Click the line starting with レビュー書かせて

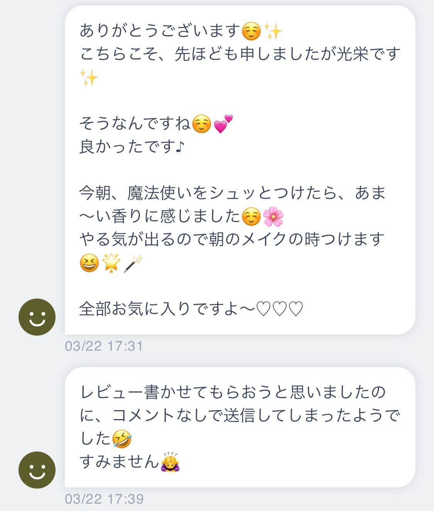(233, 392)
